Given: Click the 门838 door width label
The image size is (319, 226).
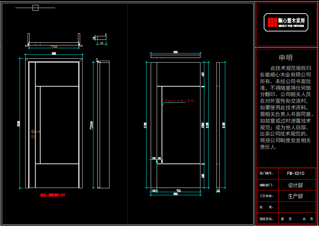Looking at the screenshot, I should click(54, 47).
